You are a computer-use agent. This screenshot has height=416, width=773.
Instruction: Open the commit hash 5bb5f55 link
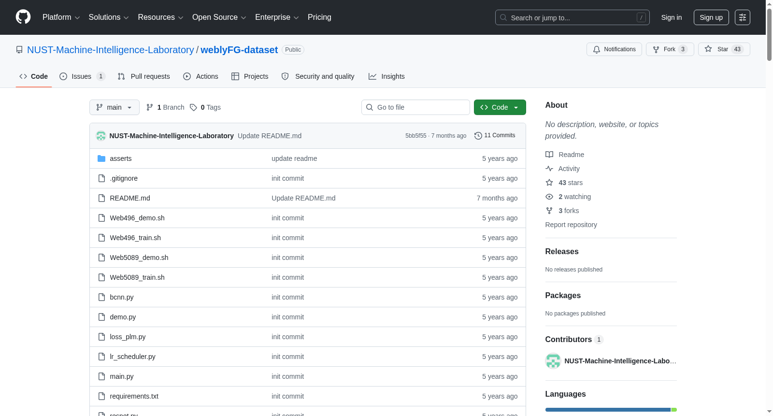[415, 136]
